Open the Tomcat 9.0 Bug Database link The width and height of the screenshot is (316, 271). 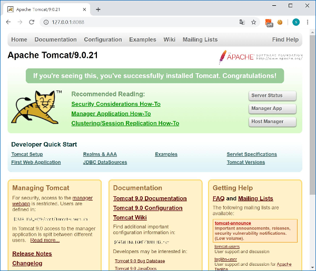[x=140, y=261]
